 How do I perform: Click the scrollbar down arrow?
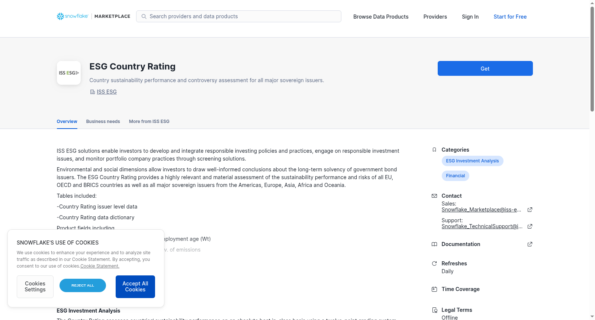click(x=592, y=317)
